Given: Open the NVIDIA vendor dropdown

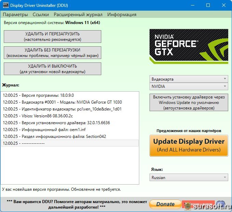Looking at the screenshot, I should [x=189, y=86].
